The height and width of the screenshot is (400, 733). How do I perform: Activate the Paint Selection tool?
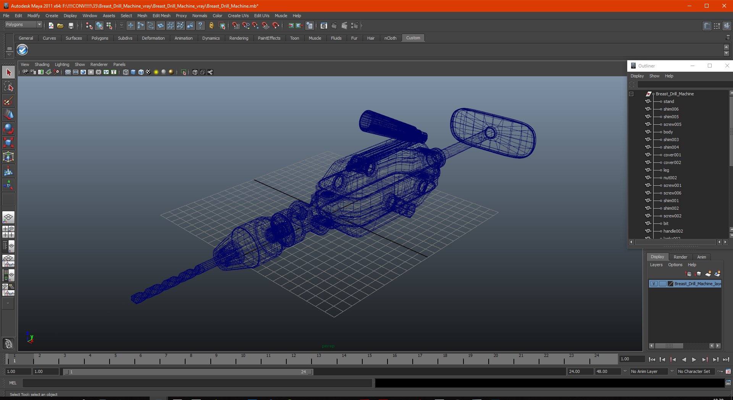[8, 101]
